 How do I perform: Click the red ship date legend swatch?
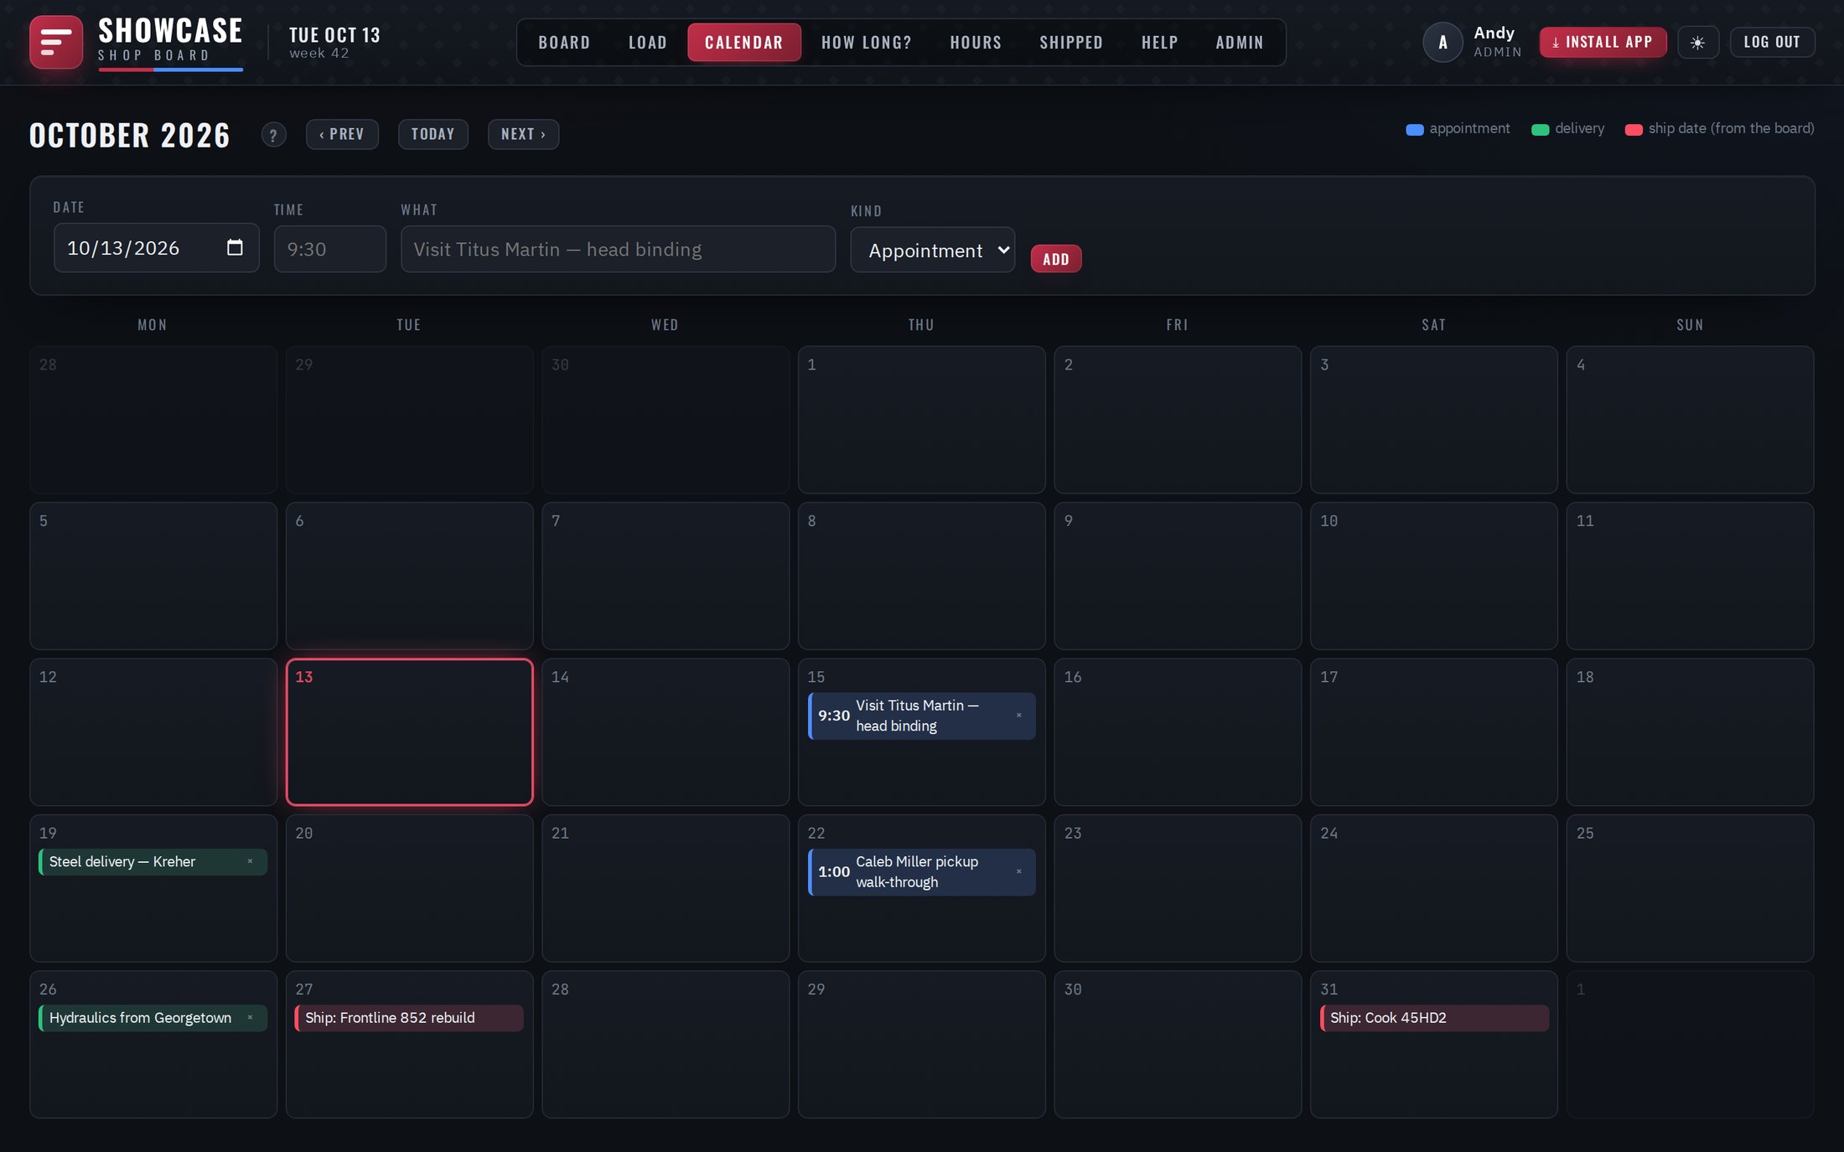(x=1634, y=130)
